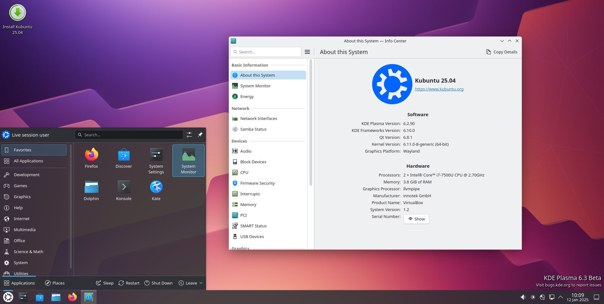Viewport: 604px width, 304px height.
Task: Click the Info Center sidebar scrollbar
Action: tap(310, 122)
